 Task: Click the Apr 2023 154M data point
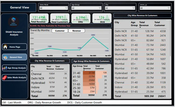pos(108,49)
